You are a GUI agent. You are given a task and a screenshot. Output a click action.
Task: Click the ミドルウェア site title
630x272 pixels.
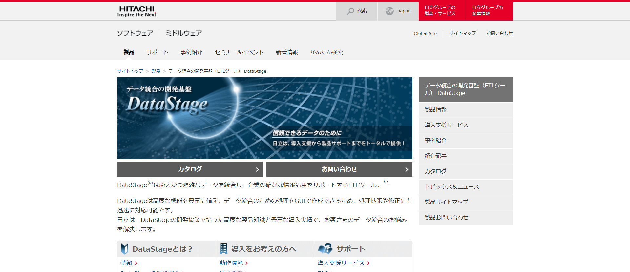pos(184,33)
